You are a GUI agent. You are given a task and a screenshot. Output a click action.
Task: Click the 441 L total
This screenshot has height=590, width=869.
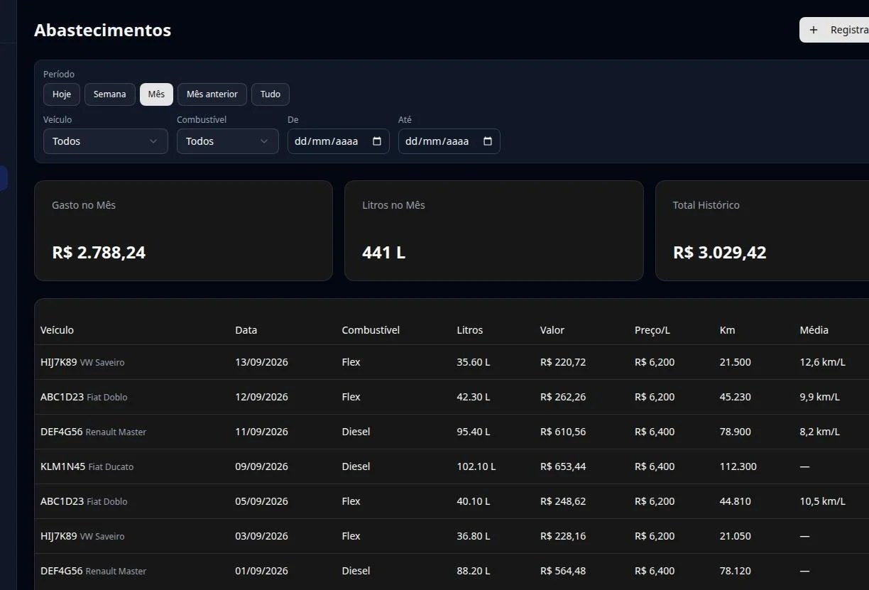pos(384,253)
